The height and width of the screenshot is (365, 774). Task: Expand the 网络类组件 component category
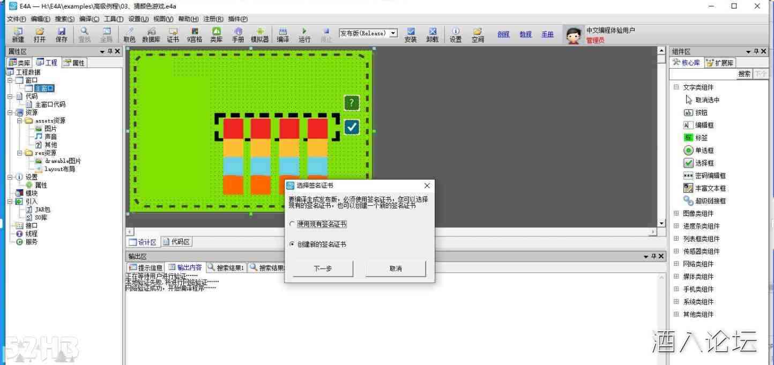tap(676, 264)
